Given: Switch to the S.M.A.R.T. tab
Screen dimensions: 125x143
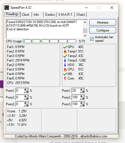Looking at the screenshot, I should tap(66, 15).
